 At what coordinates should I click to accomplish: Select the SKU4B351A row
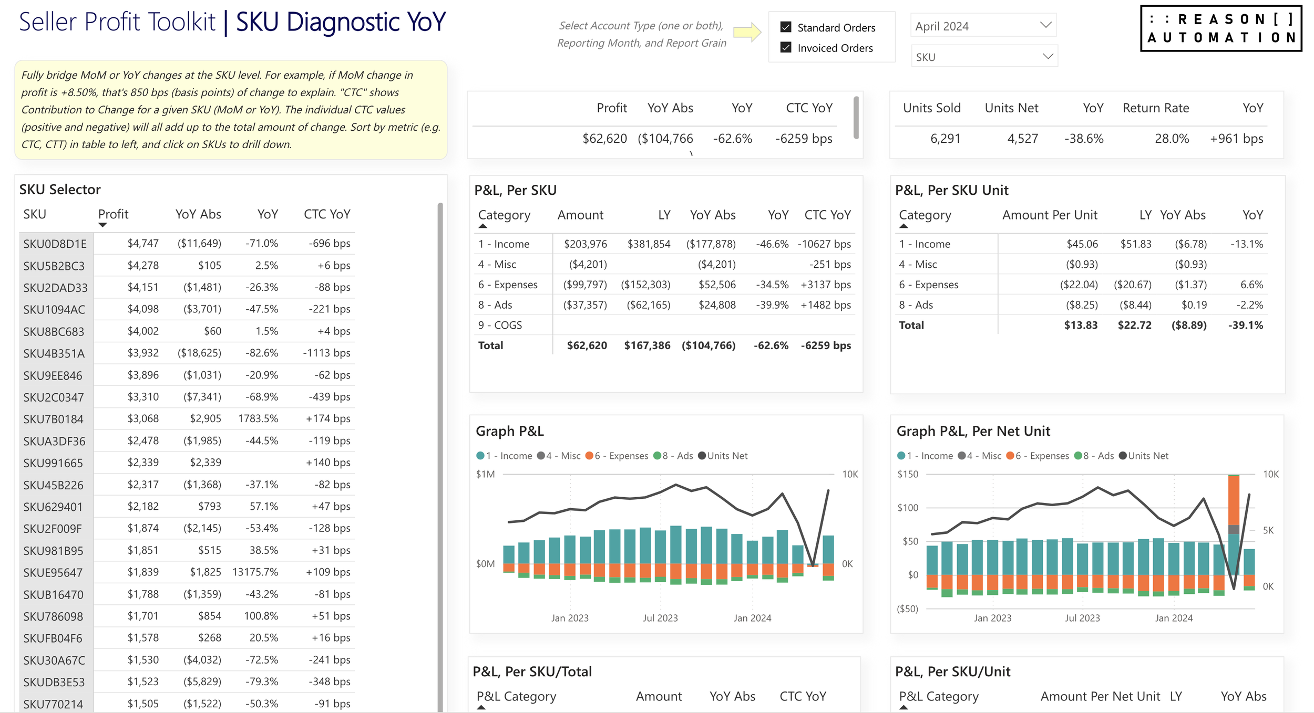point(54,354)
